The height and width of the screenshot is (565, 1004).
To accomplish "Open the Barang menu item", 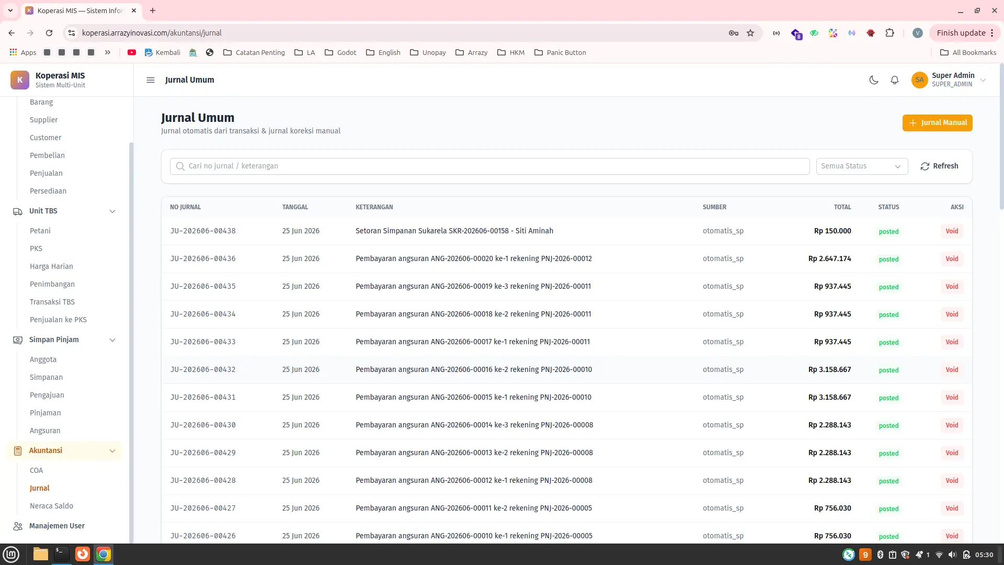I will (41, 102).
